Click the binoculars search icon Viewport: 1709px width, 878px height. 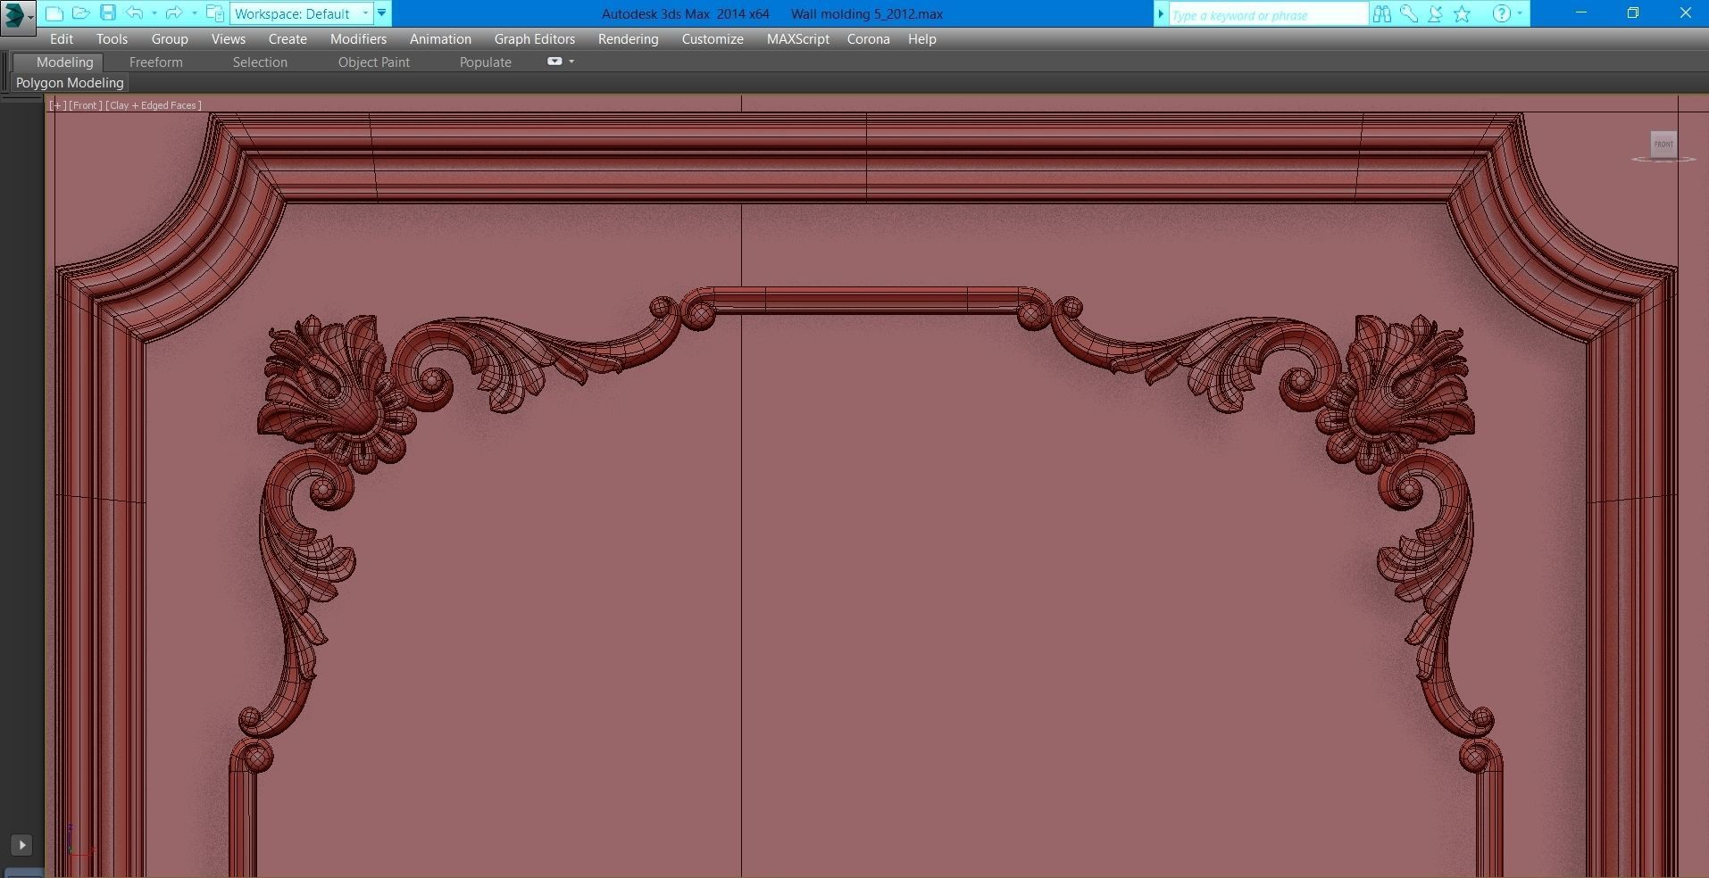pos(1382,14)
